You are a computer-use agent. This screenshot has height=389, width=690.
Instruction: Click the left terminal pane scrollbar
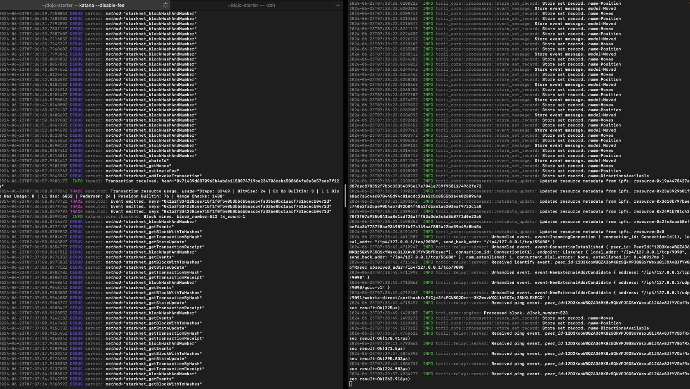345,196
